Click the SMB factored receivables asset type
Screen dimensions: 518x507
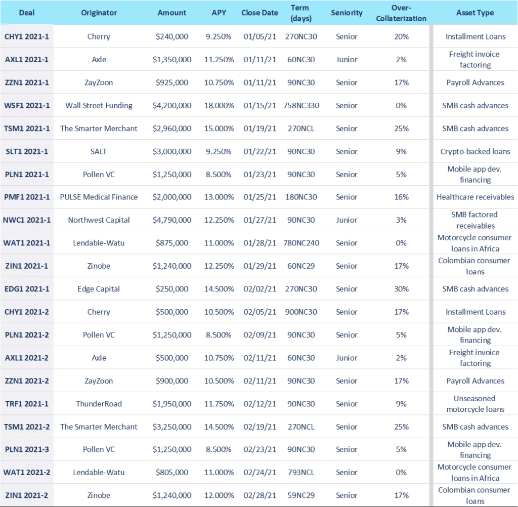[475, 220]
